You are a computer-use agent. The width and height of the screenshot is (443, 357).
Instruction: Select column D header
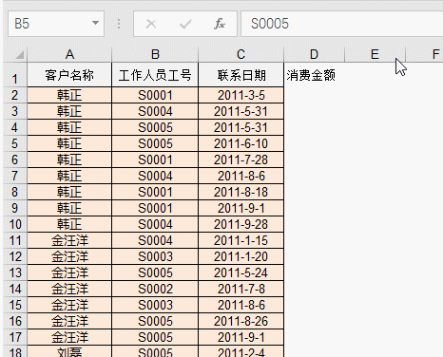pos(314,54)
